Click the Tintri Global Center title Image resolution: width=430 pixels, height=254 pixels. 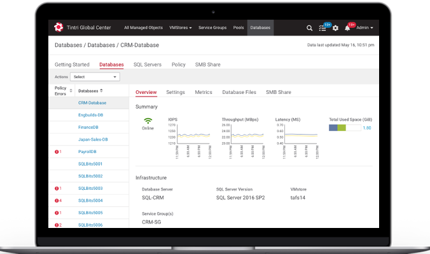click(x=89, y=28)
